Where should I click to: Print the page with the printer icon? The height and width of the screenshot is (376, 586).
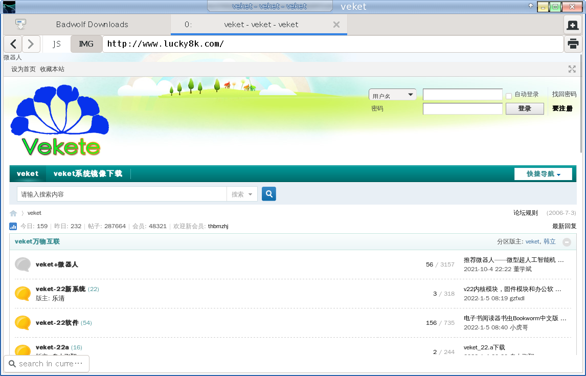(x=573, y=43)
